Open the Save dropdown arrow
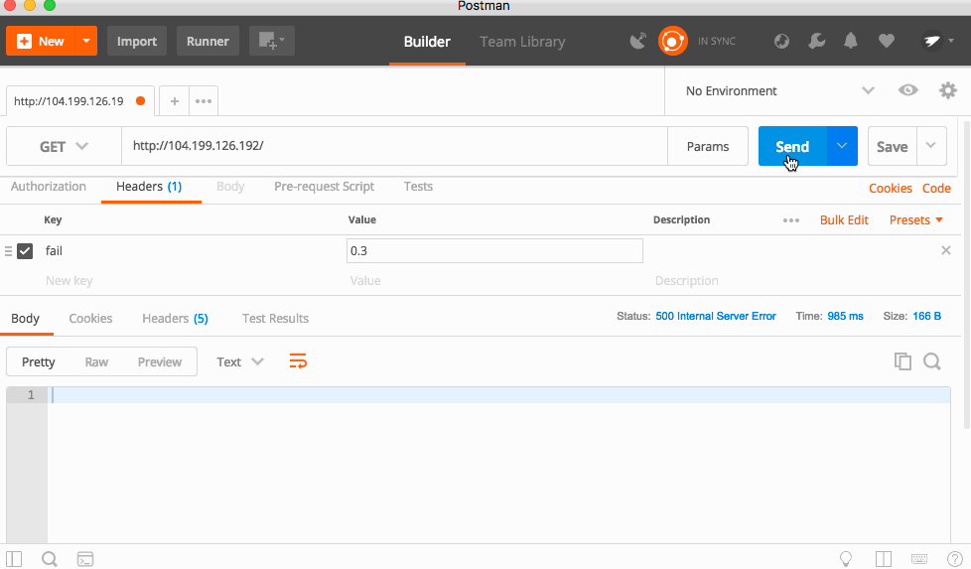 click(x=931, y=146)
